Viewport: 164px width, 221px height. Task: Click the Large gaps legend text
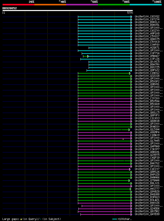[x=32, y=219]
